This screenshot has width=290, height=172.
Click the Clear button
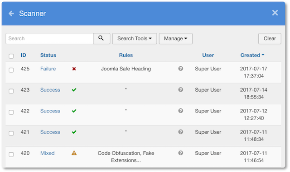coord(270,38)
